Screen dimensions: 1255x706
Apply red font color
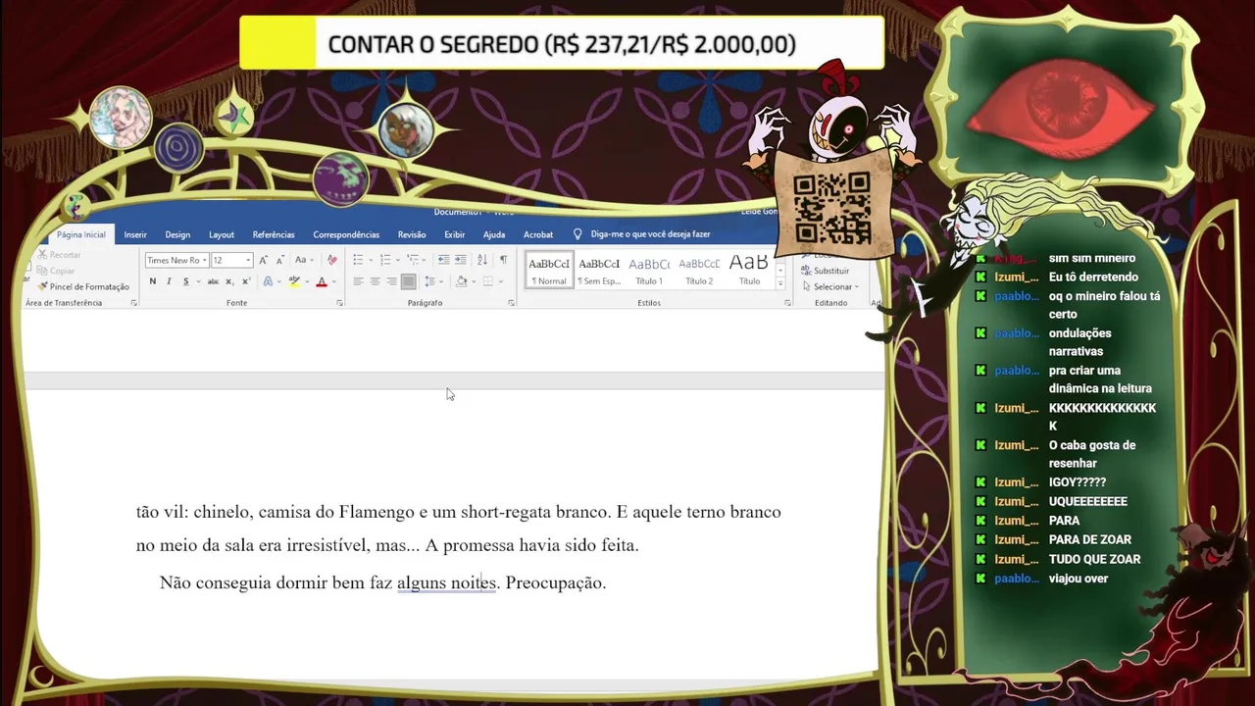tap(321, 281)
